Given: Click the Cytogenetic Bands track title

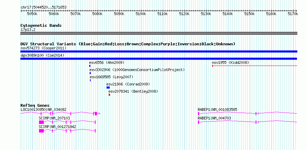Looking at the screenshot, I should [41, 25].
